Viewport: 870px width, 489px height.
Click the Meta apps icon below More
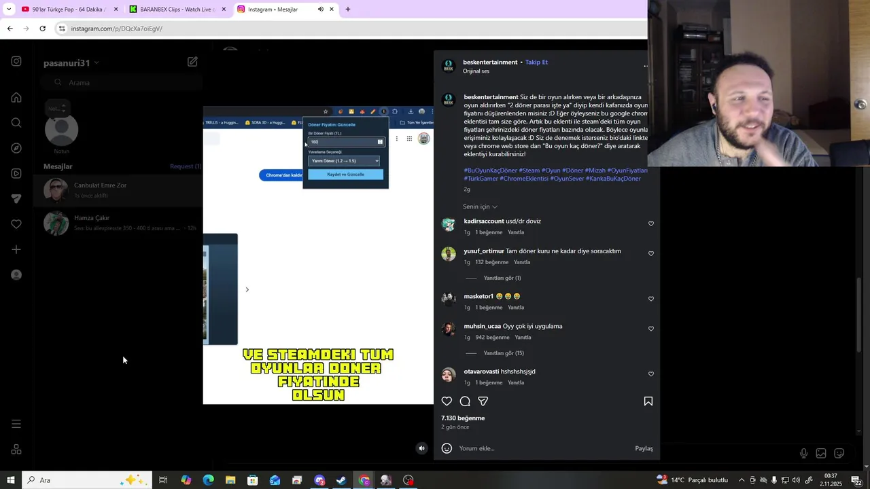(16, 450)
